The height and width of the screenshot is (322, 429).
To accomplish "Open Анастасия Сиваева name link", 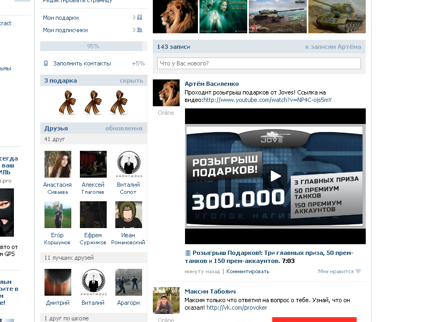I will (57, 188).
